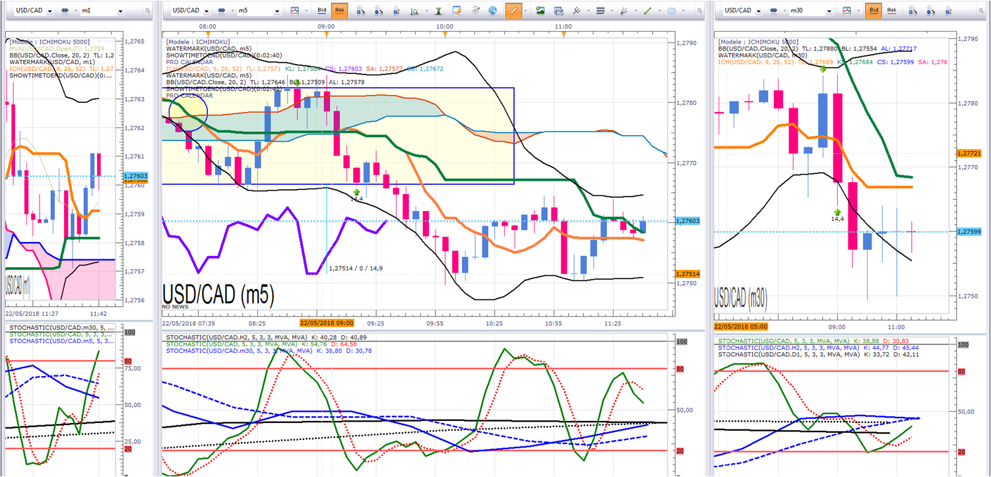Click the grey eye visibility icon
Image resolution: width=991 pixels, height=477 pixels.
click(475, 11)
